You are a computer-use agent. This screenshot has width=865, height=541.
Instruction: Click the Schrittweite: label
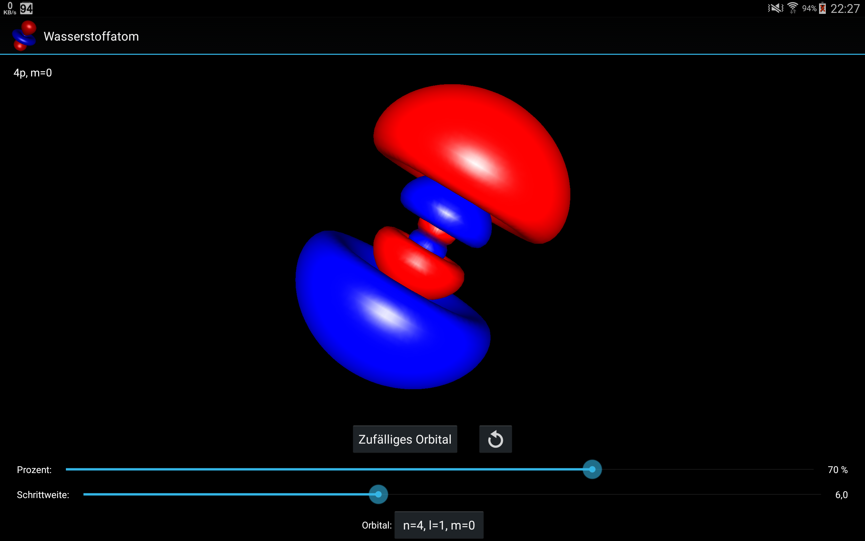pos(43,495)
